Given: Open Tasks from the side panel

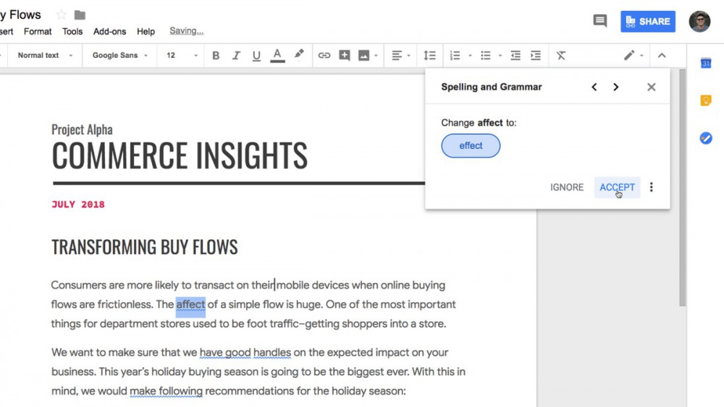Looking at the screenshot, I should (706, 138).
